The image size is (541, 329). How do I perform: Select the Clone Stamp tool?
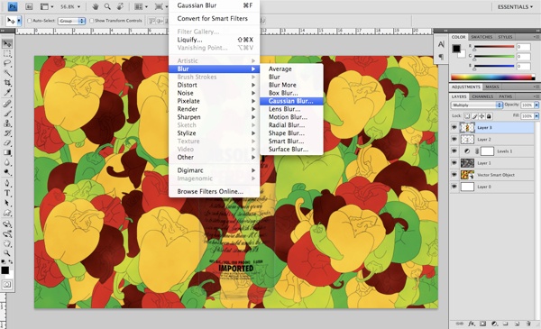(7, 123)
